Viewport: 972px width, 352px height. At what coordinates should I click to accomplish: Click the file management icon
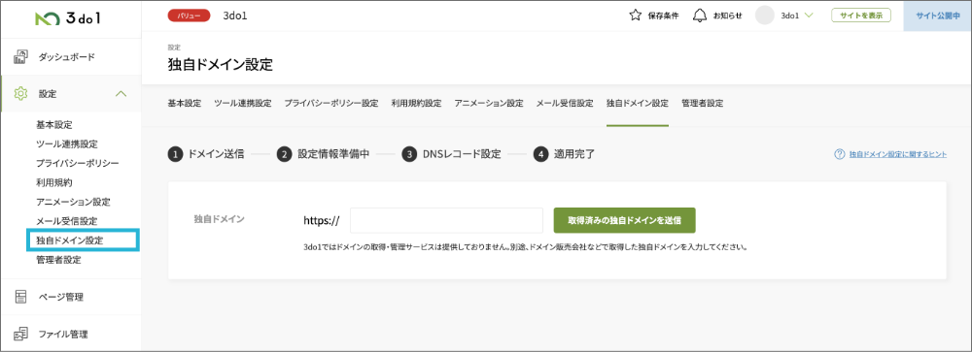point(20,335)
